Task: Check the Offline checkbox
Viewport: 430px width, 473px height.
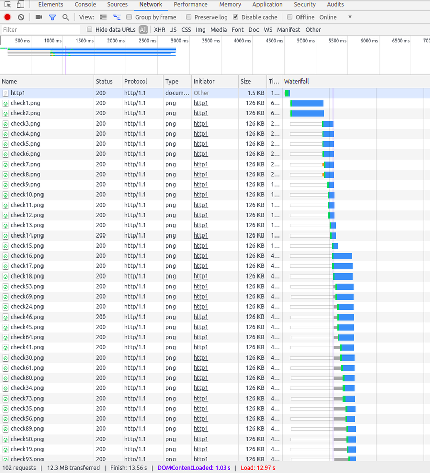Action: tap(289, 17)
